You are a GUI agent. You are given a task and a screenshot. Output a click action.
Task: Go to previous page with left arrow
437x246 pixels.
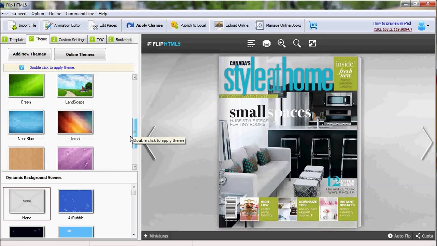tap(151, 143)
